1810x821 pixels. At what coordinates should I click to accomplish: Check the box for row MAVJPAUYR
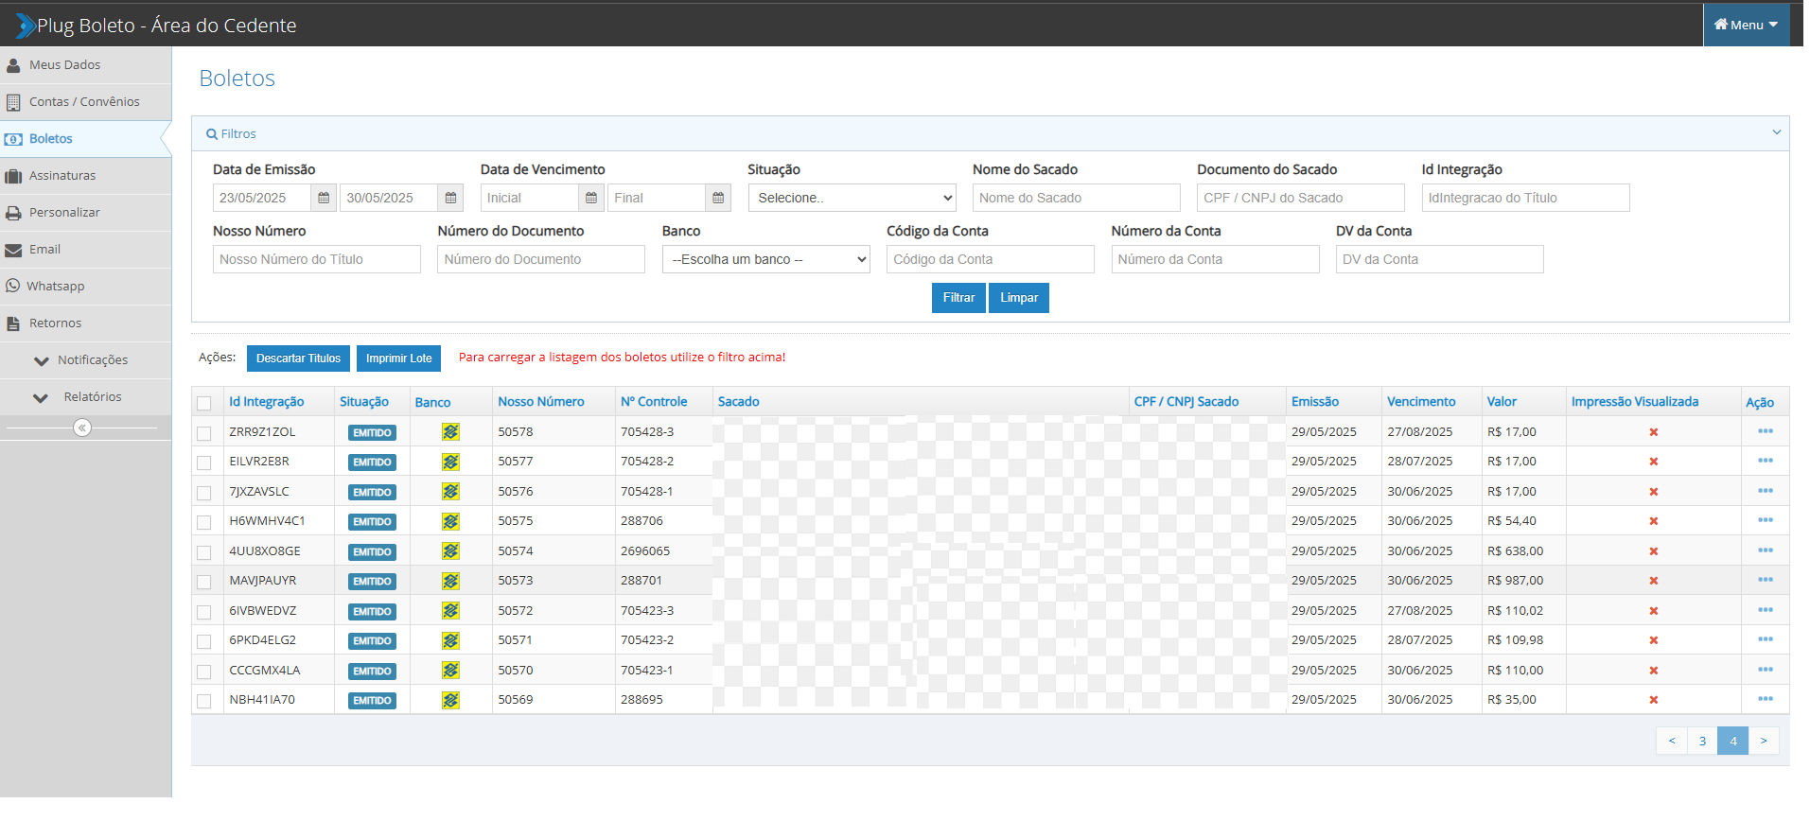pyautogui.click(x=204, y=582)
